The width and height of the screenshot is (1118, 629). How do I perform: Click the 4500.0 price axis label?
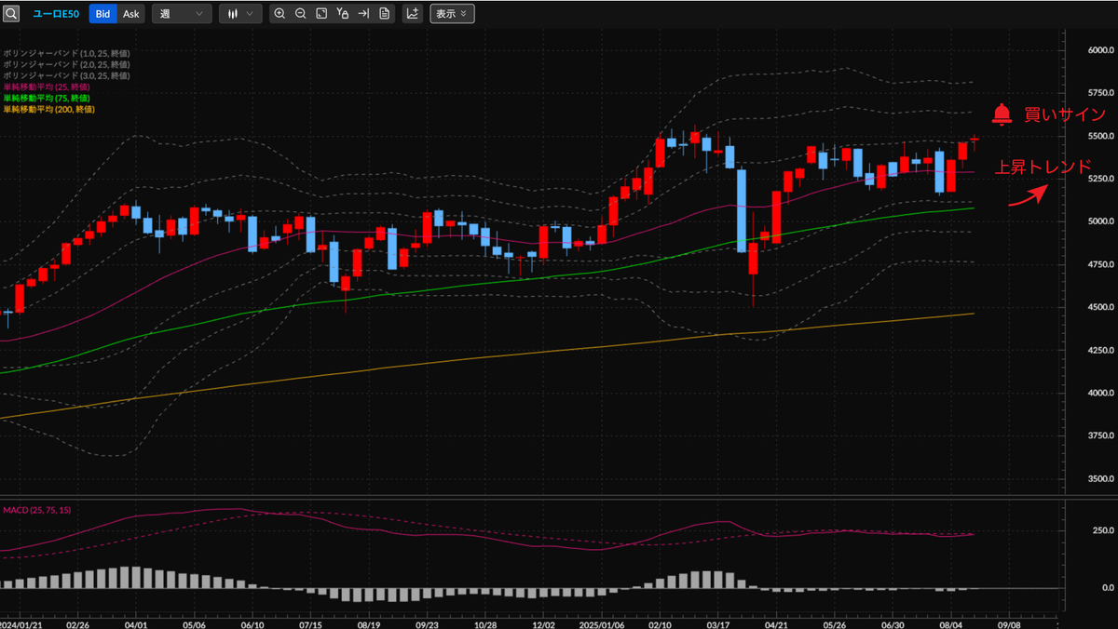click(x=1101, y=307)
